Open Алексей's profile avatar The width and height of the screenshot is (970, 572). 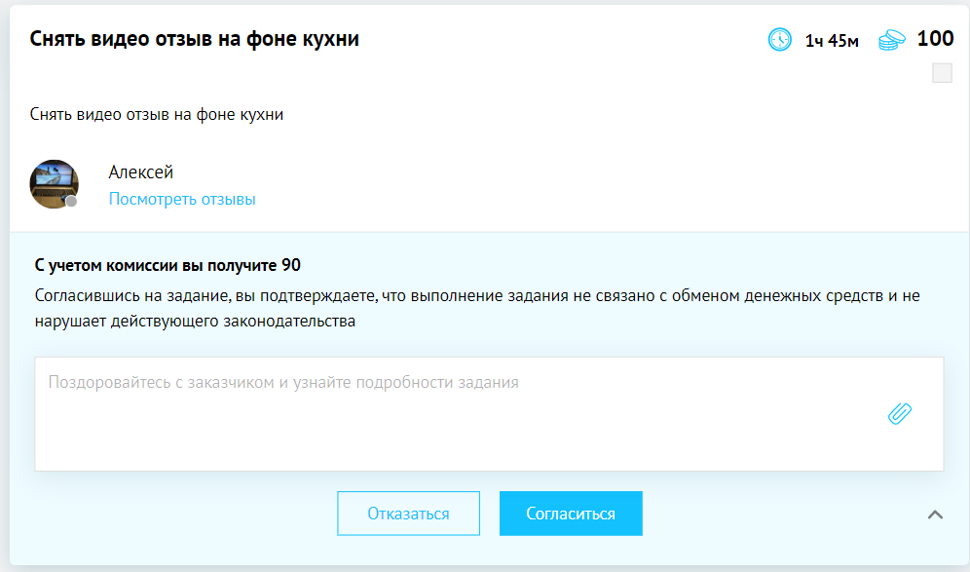click(x=54, y=184)
